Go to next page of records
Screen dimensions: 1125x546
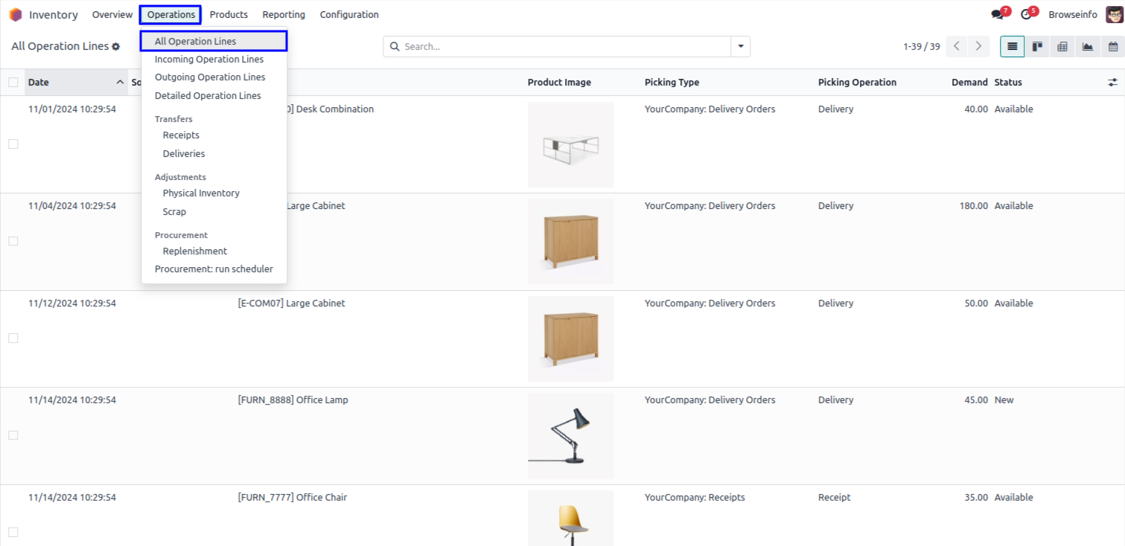(x=979, y=46)
